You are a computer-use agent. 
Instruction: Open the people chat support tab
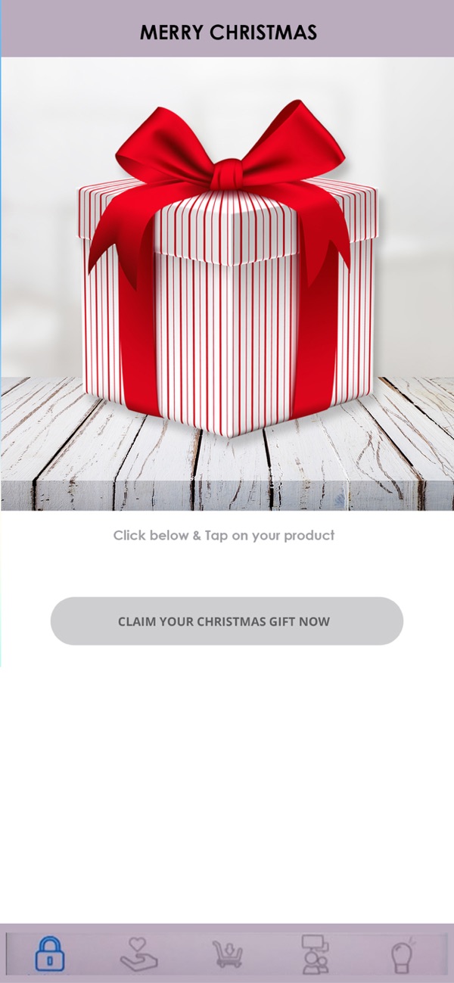click(x=314, y=953)
